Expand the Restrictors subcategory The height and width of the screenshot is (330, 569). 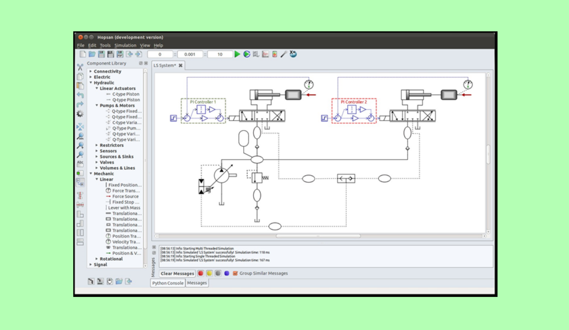click(97, 145)
